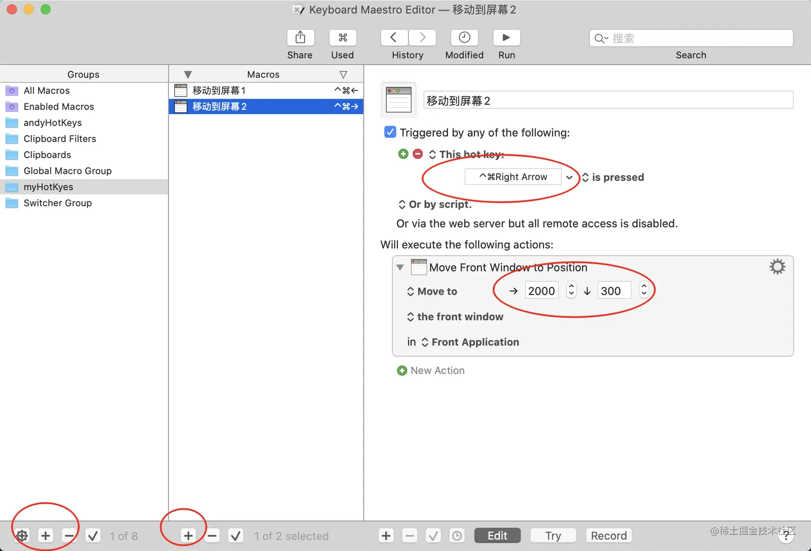Click horizontal position field 2000
The height and width of the screenshot is (551, 811).
point(542,291)
